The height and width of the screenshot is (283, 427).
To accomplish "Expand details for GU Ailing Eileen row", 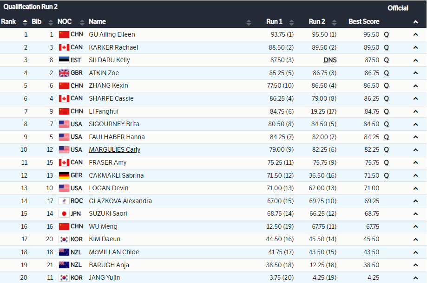I will pos(415,34).
